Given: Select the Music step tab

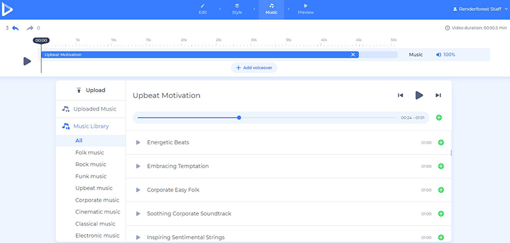Looking at the screenshot, I should pyautogui.click(x=272, y=10).
